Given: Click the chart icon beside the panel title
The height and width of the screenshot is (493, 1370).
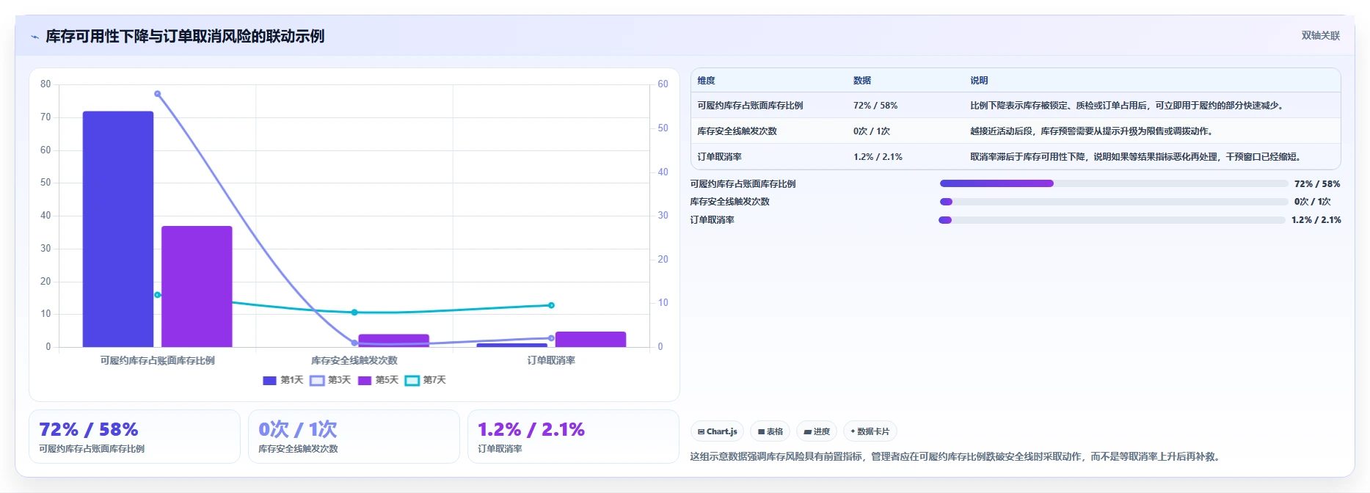Looking at the screenshot, I should click(x=35, y=37).
